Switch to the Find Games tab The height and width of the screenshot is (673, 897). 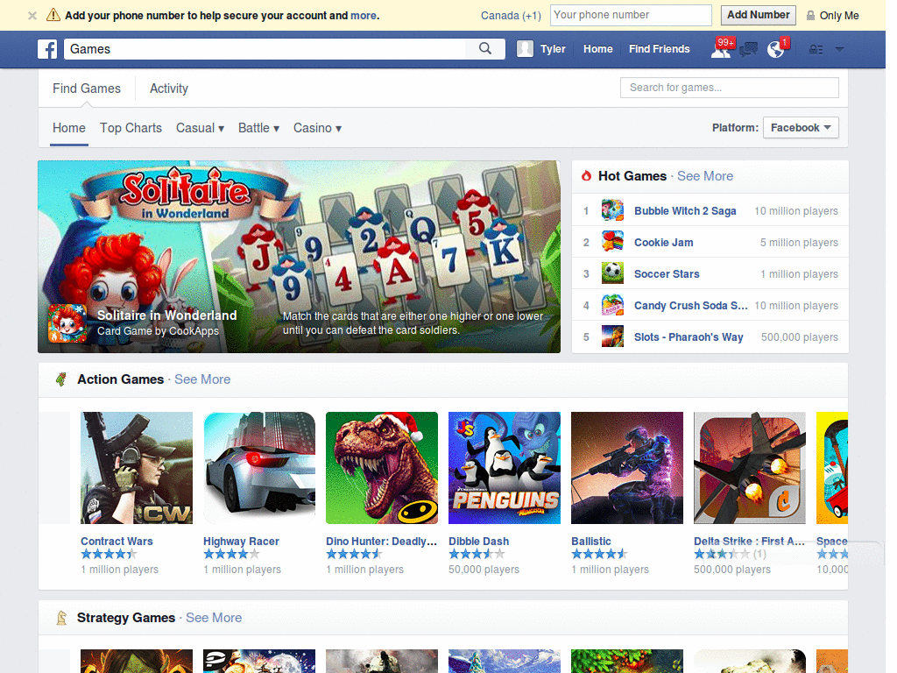click(87, 89)
